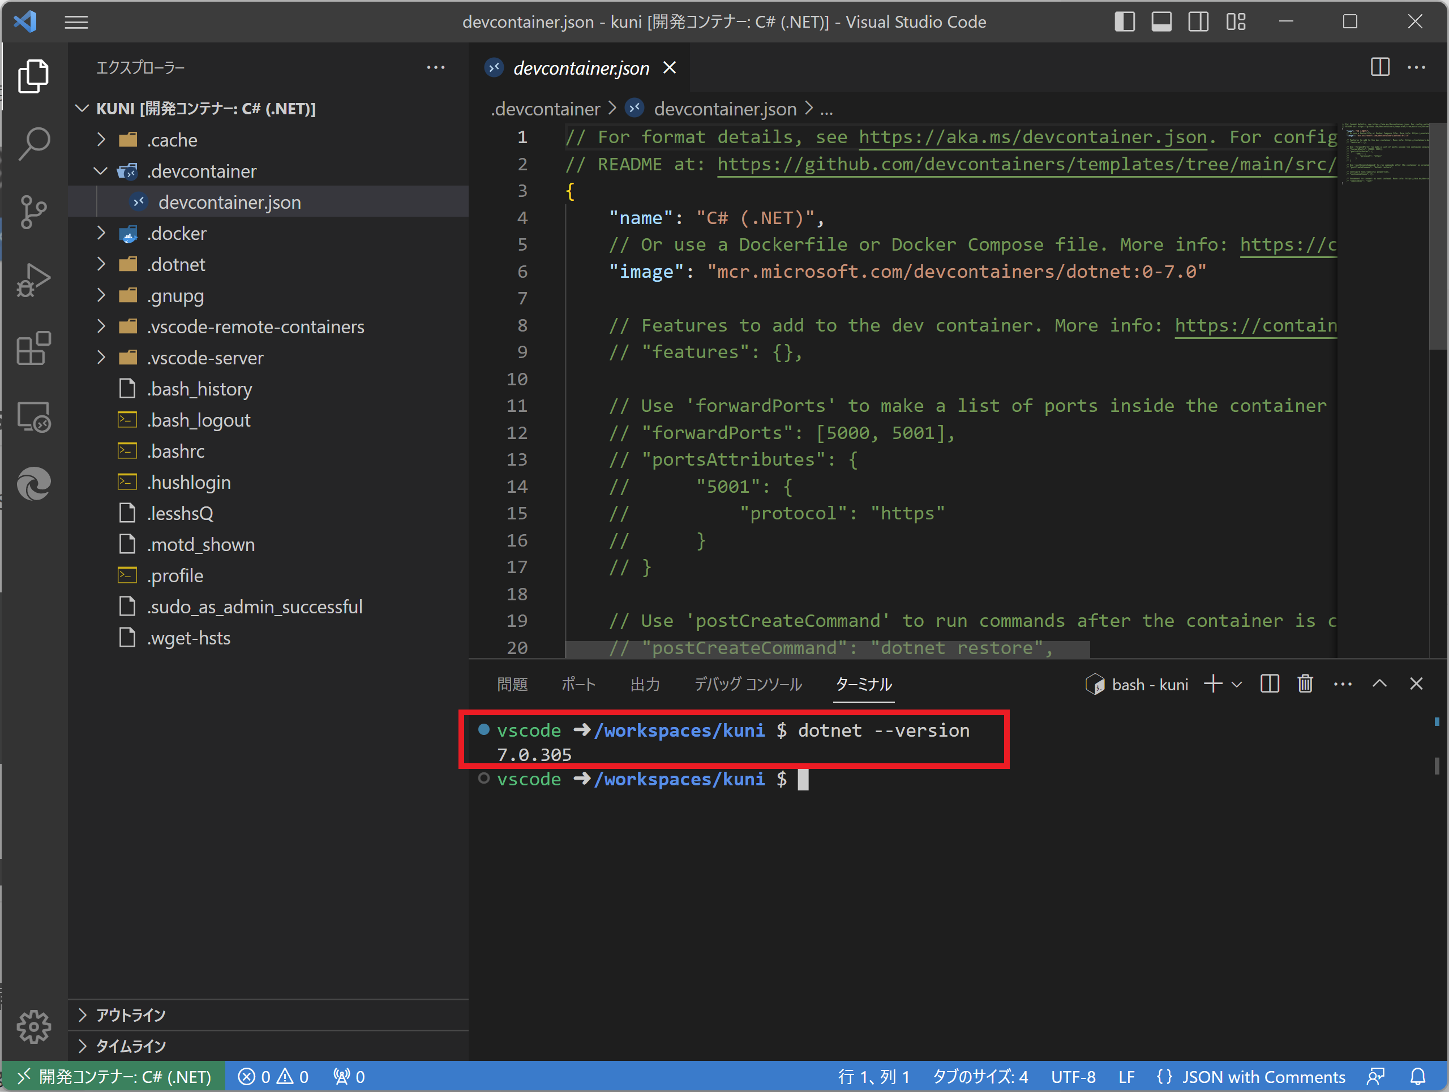
Task: Open Explorer views and more actions
Action: [436, 67]
